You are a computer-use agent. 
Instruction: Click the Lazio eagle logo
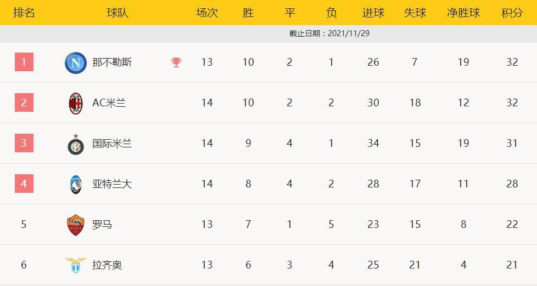tap(76, 265)
